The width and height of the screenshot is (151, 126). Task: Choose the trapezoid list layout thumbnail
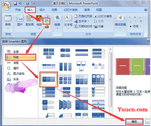coord(65,105)
